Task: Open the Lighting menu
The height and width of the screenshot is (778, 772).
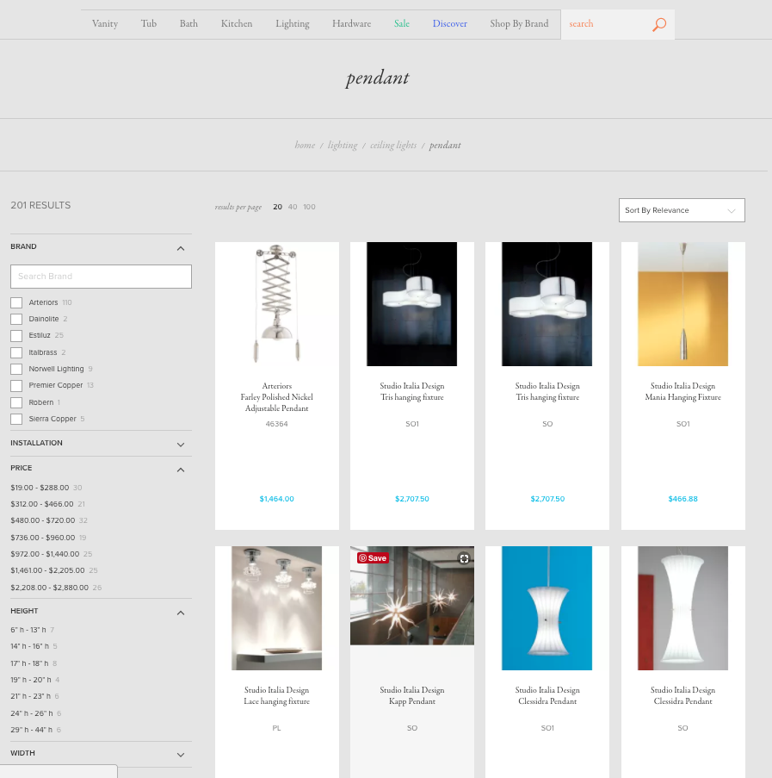Action: pos(293,24)
